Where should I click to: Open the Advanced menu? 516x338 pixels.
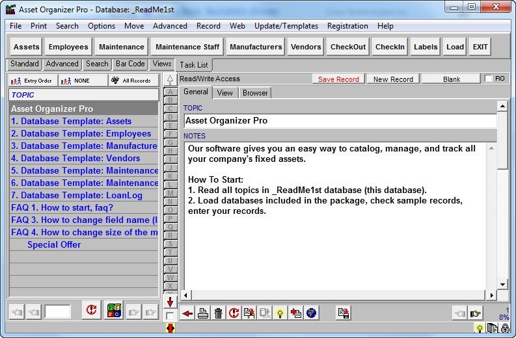coord(170,26)
